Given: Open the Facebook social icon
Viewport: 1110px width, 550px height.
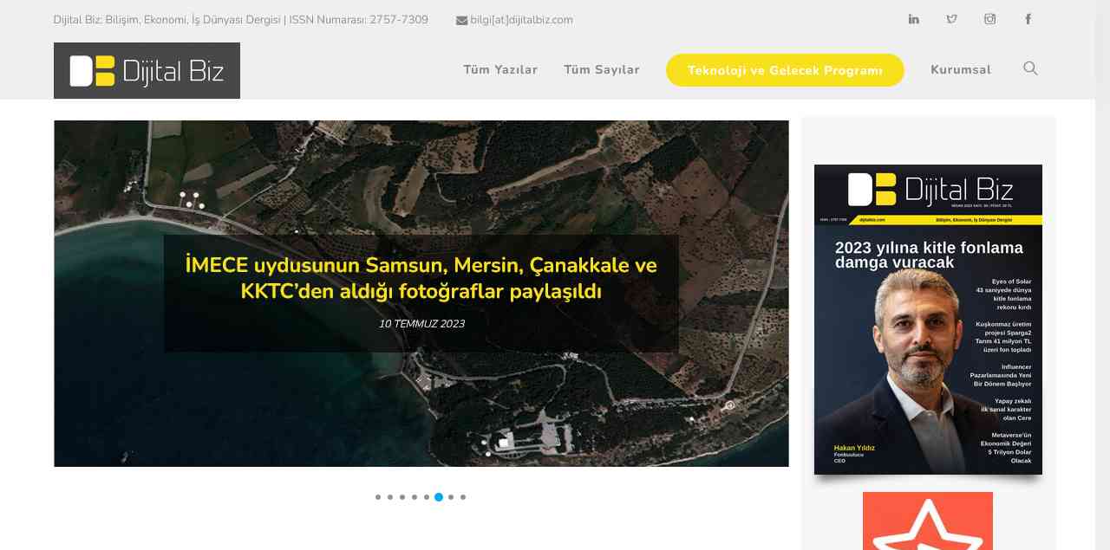Looking at the screenshot, I should (1028, 19).
